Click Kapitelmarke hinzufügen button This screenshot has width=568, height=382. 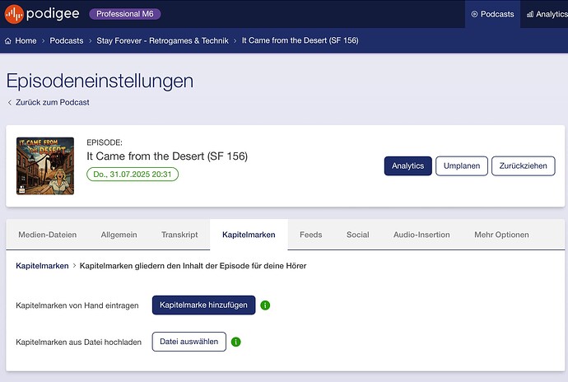(x=203, y=305)
